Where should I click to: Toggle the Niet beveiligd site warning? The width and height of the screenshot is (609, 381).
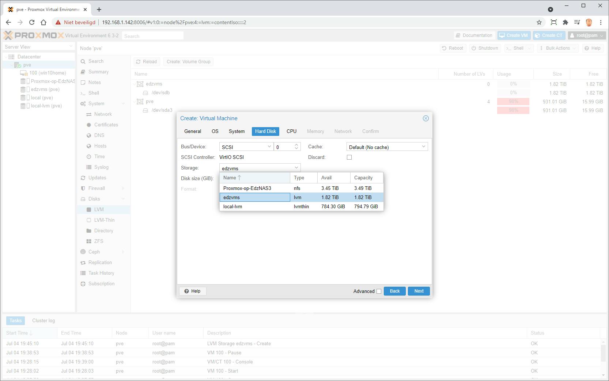coord(76,22)
